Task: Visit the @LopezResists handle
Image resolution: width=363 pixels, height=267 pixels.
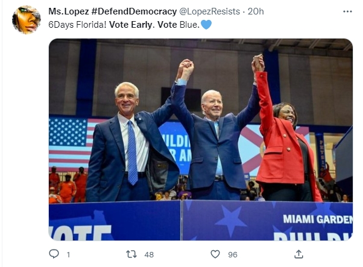Action: click(x=209, y=11)
